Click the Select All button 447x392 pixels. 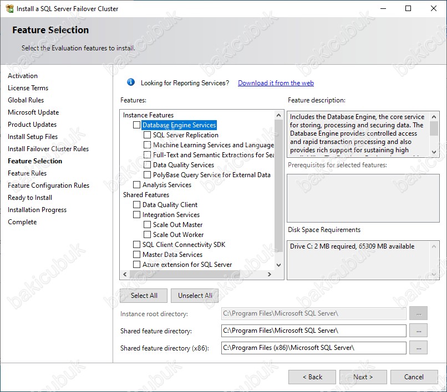pos(144,296)
